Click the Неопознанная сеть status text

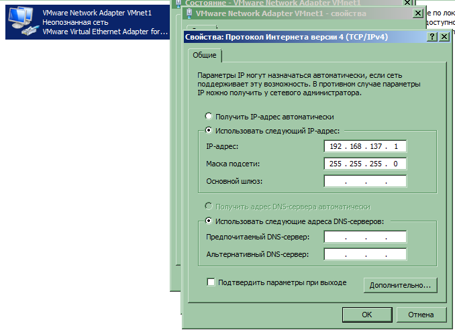(75, 22)
